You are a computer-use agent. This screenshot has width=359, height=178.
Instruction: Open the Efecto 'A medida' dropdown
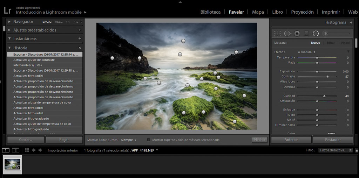(306, 52)
